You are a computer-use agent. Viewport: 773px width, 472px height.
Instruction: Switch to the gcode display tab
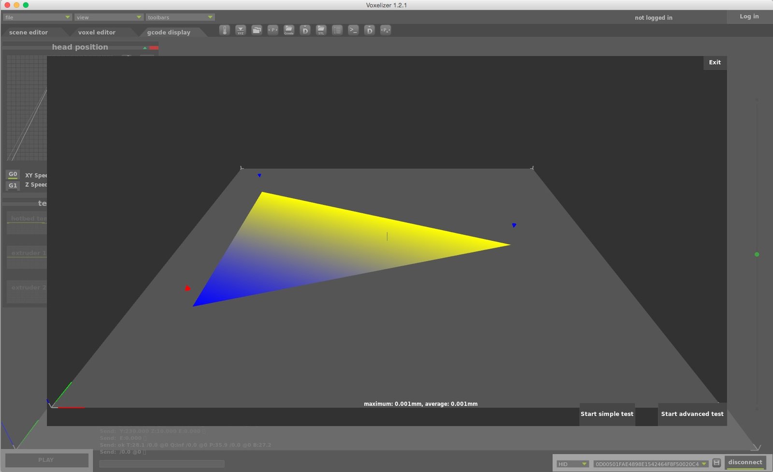click(169, 32)
